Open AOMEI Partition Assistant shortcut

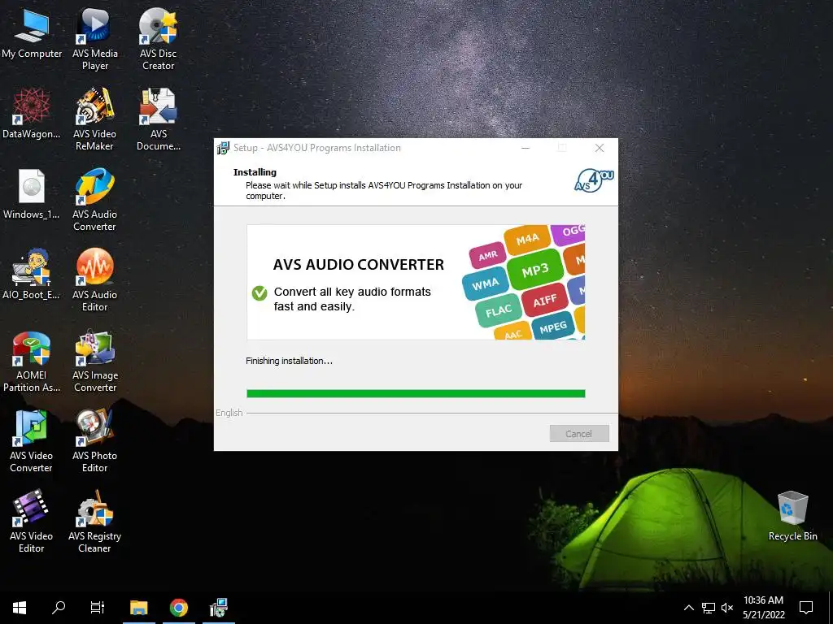[32, 361]
